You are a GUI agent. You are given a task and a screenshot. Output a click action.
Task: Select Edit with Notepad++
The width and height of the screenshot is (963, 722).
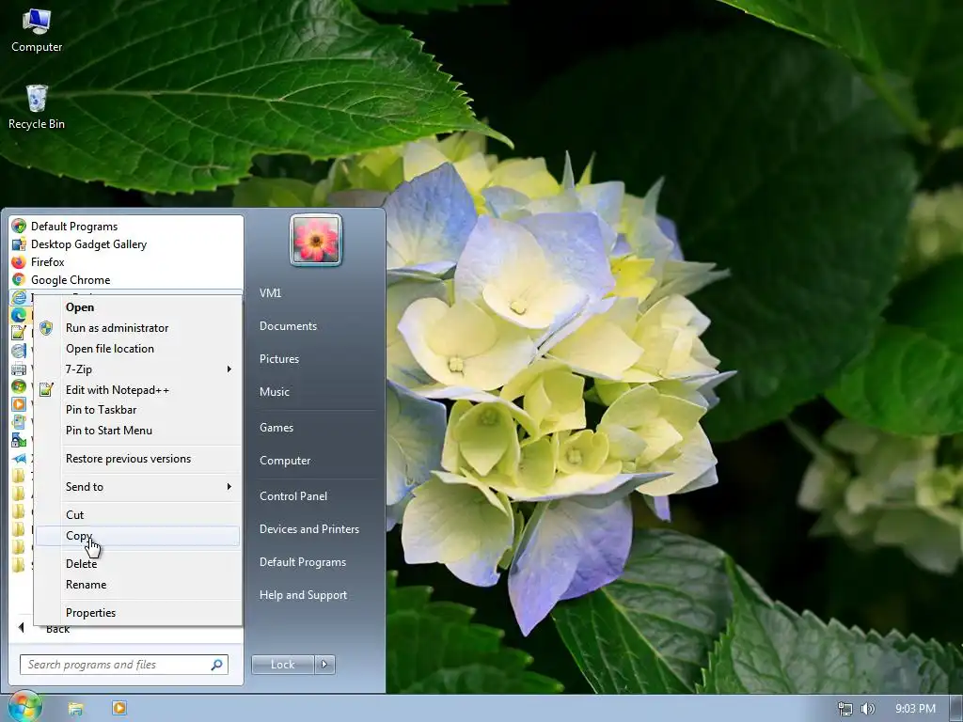click(x=118, y=390)
